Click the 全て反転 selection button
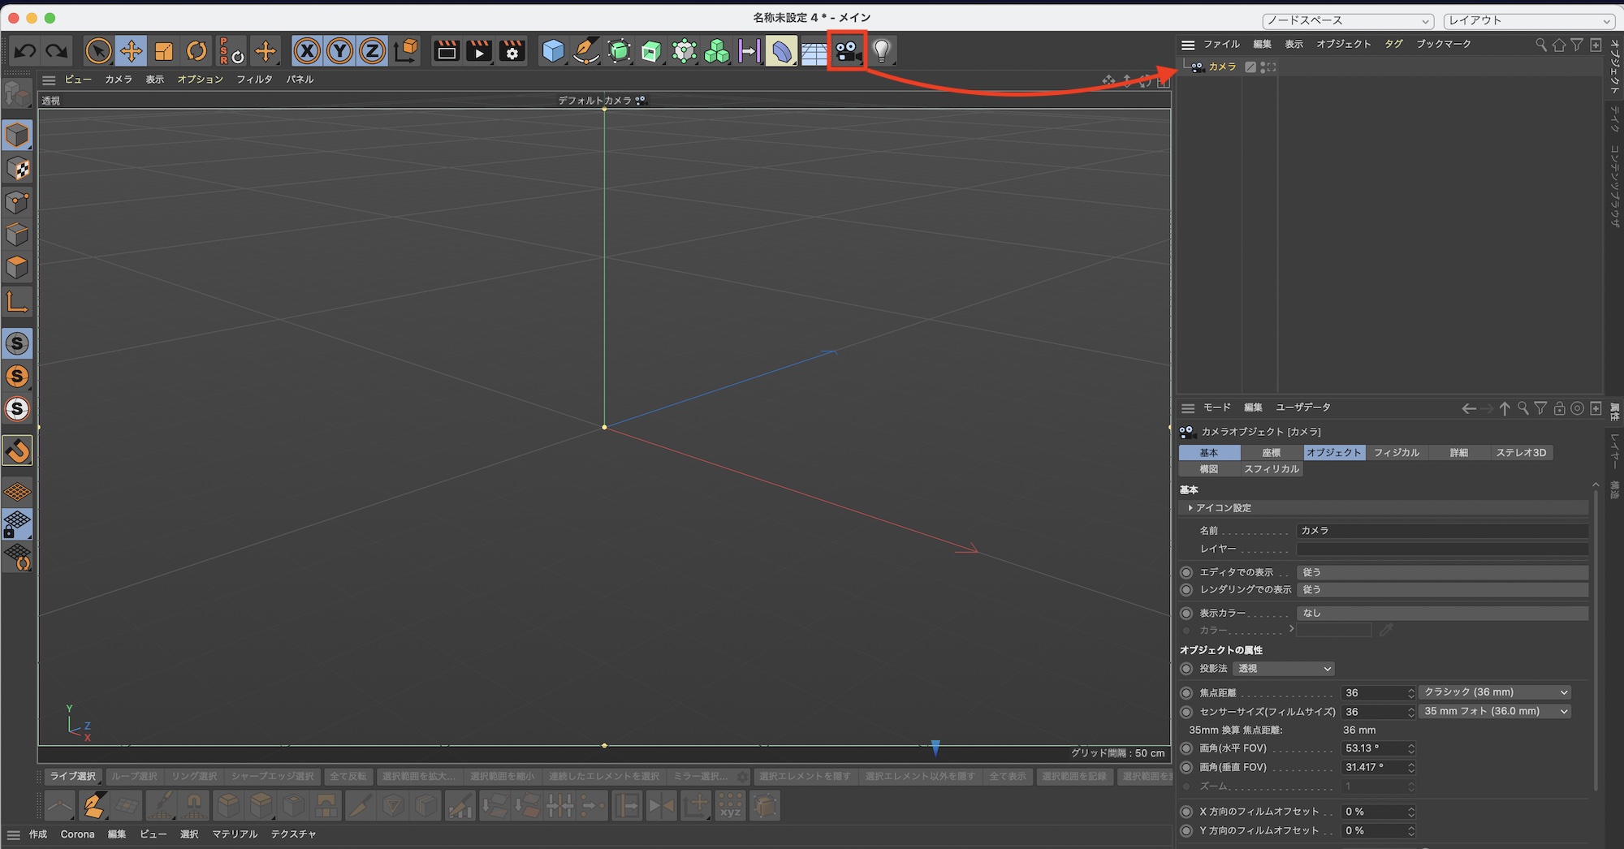Image resolution: width=1624 pixels, height=849 pixels. (x=348, y=776)
